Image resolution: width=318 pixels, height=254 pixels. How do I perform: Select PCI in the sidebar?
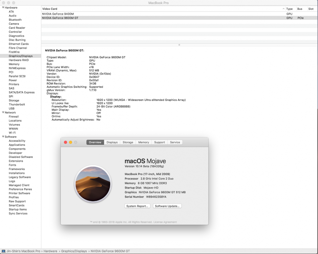coord(11,72)
